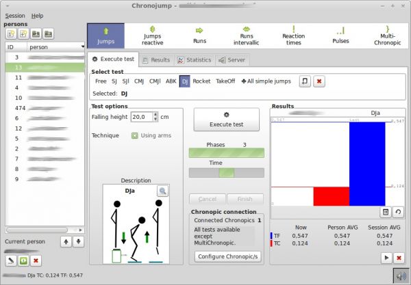Click the red TC bar in graph
Image resolution: width=411 pixels, height=285 pixels.
332,196
